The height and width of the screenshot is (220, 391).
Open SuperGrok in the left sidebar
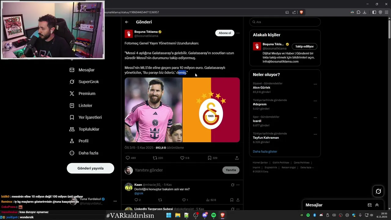tap(85, 82)
